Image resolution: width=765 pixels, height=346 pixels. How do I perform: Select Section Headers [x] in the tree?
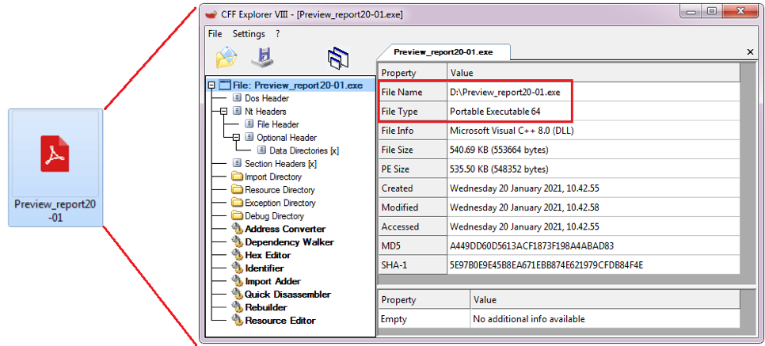click(x=280, y=164)
